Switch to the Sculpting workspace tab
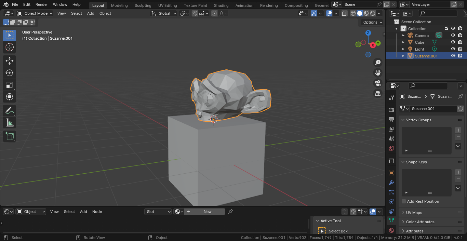Screen dimensions: 467x241 point(143,5)
